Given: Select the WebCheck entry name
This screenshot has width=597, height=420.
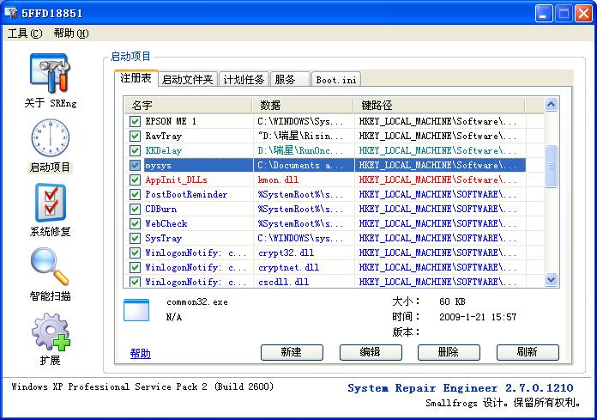Looking at the screenshot, I should [166, 223].
